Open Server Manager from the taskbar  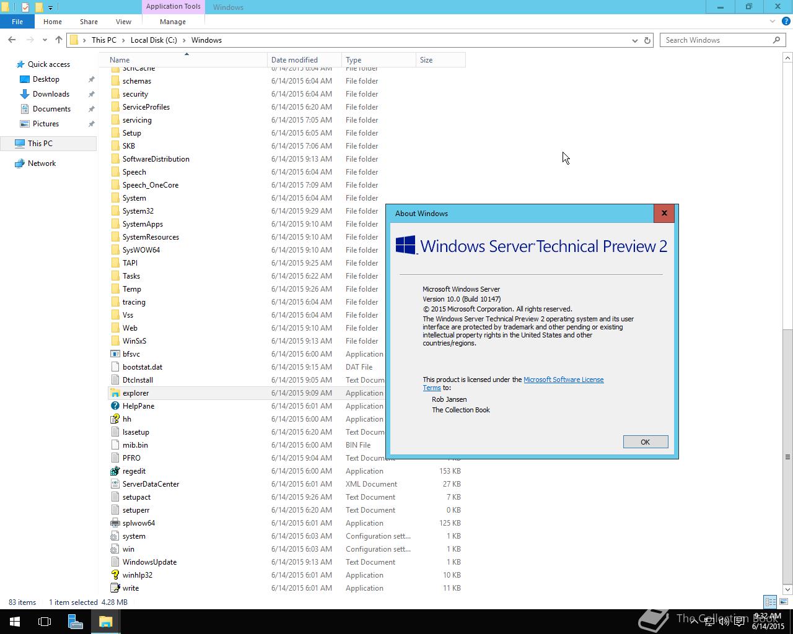click(75, 622)
